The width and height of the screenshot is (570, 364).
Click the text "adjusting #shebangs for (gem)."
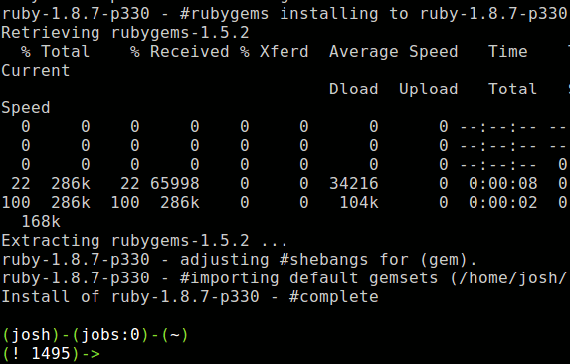(x=328, y=260)
